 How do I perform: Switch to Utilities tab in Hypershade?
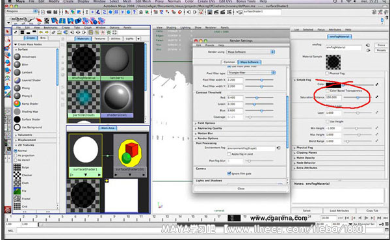(x=116, y=38)
